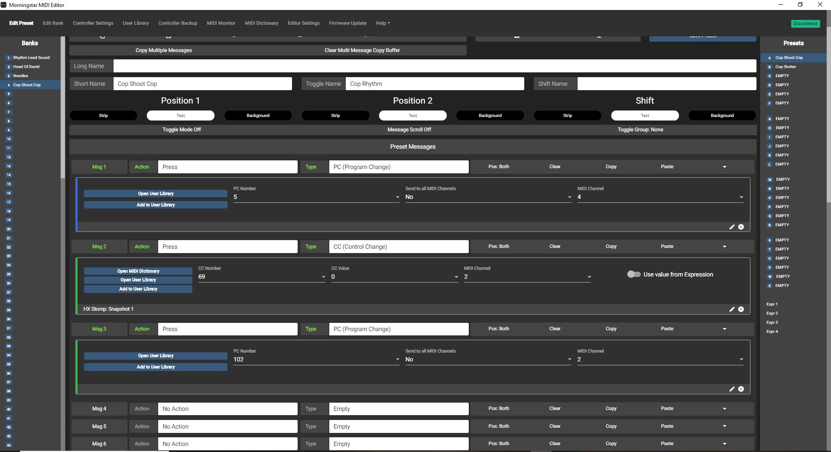Screen dimensions: 831x452
Task: Switch to MIDI Monitor
Action: [x=221, y=23]
